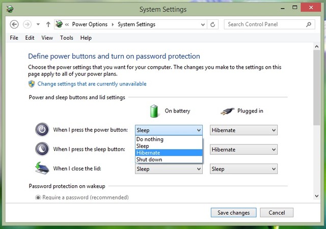Click When I close the lid label
Screen dimensions: 326x229
77,168
